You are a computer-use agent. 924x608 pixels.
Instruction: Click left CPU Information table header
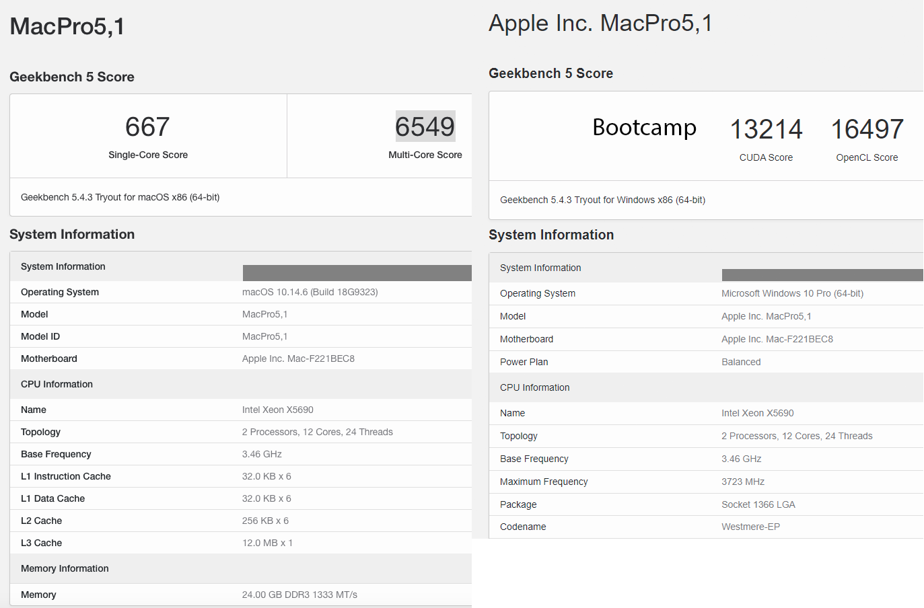[x=57, y=384]
